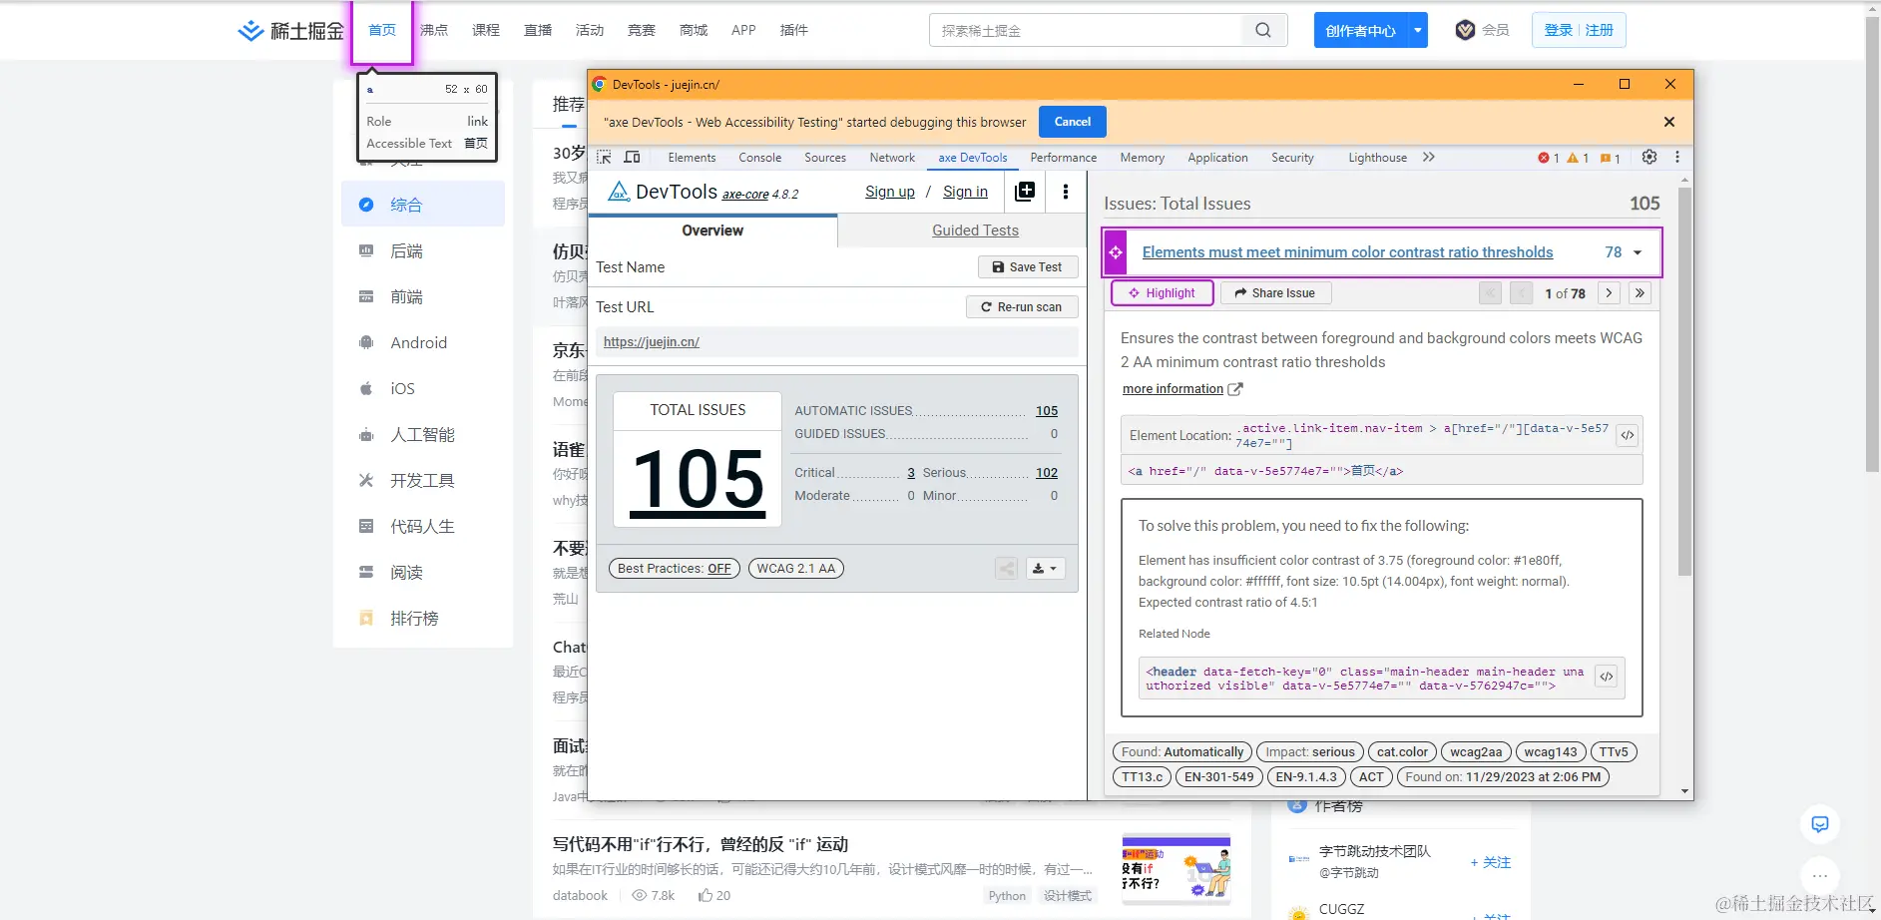Viewport: 1881px width, 920px height.
Task: Dismiss the debugging infobar with its X
Action: tap(1669, 122)
